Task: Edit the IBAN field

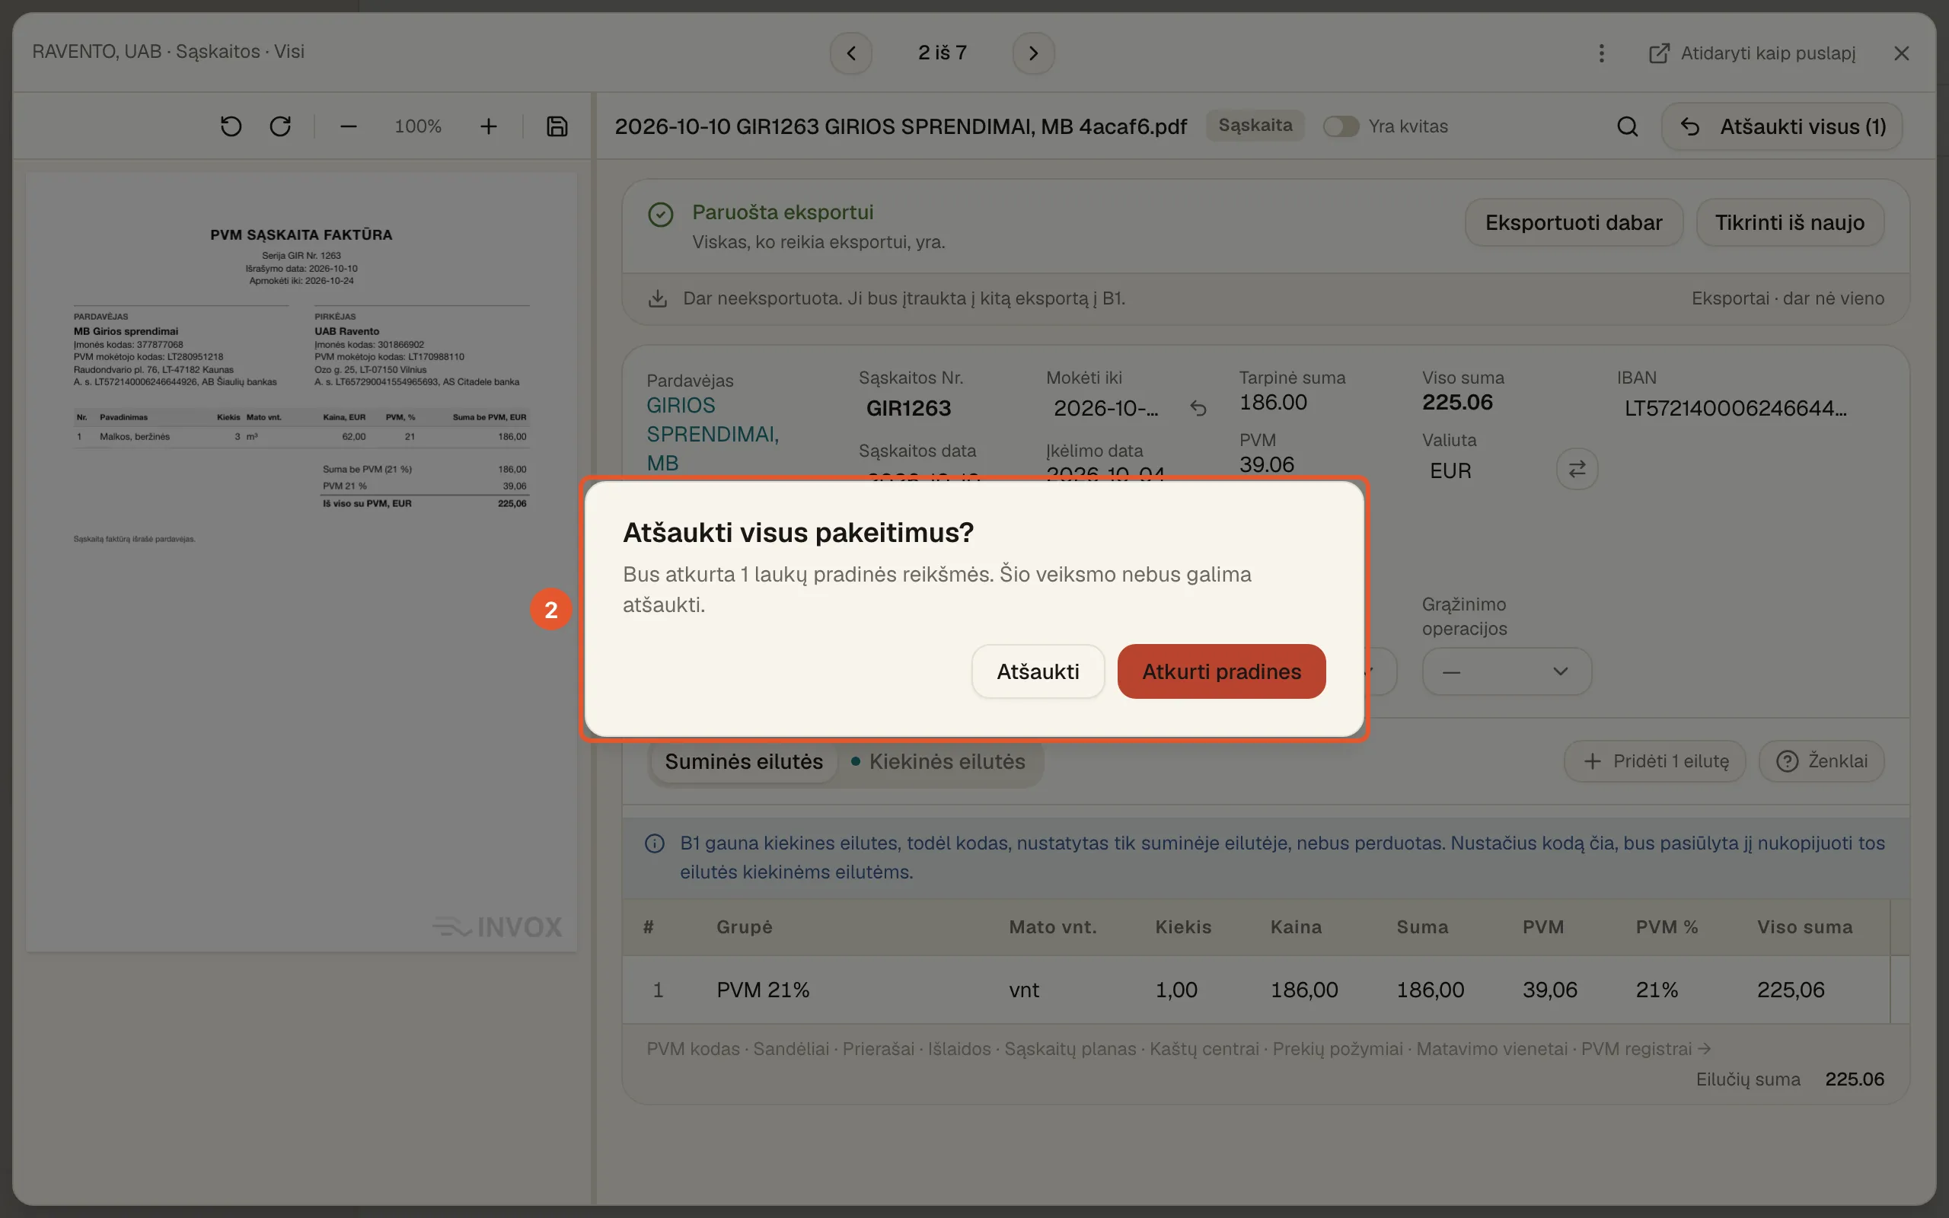Action: (x=1736, y=409)
